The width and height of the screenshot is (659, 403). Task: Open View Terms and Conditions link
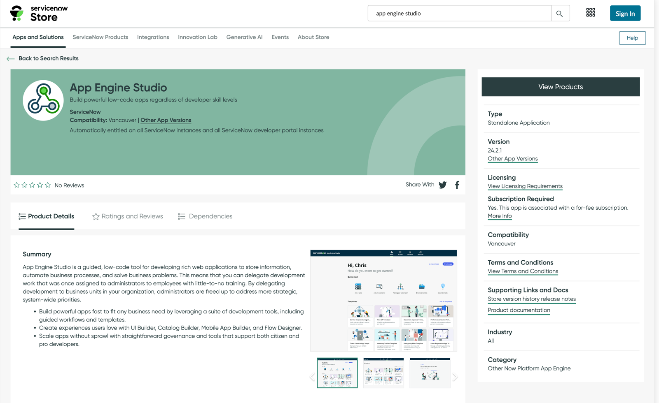coord(523,271)
